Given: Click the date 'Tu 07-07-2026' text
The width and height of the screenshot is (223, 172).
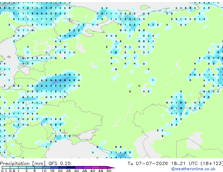Looking at the screenshot, I should [x=148, y=164].
